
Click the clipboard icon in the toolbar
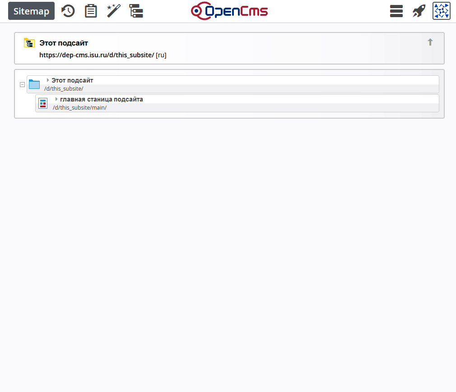91,11
